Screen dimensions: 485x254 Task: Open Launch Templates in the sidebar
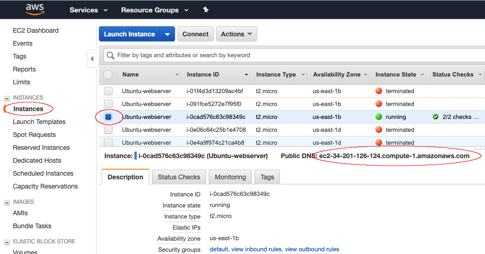tap(39, 122)
